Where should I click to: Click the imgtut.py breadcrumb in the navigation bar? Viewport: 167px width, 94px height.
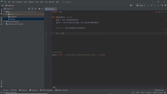pyautogui.click(x=10, y=5)
